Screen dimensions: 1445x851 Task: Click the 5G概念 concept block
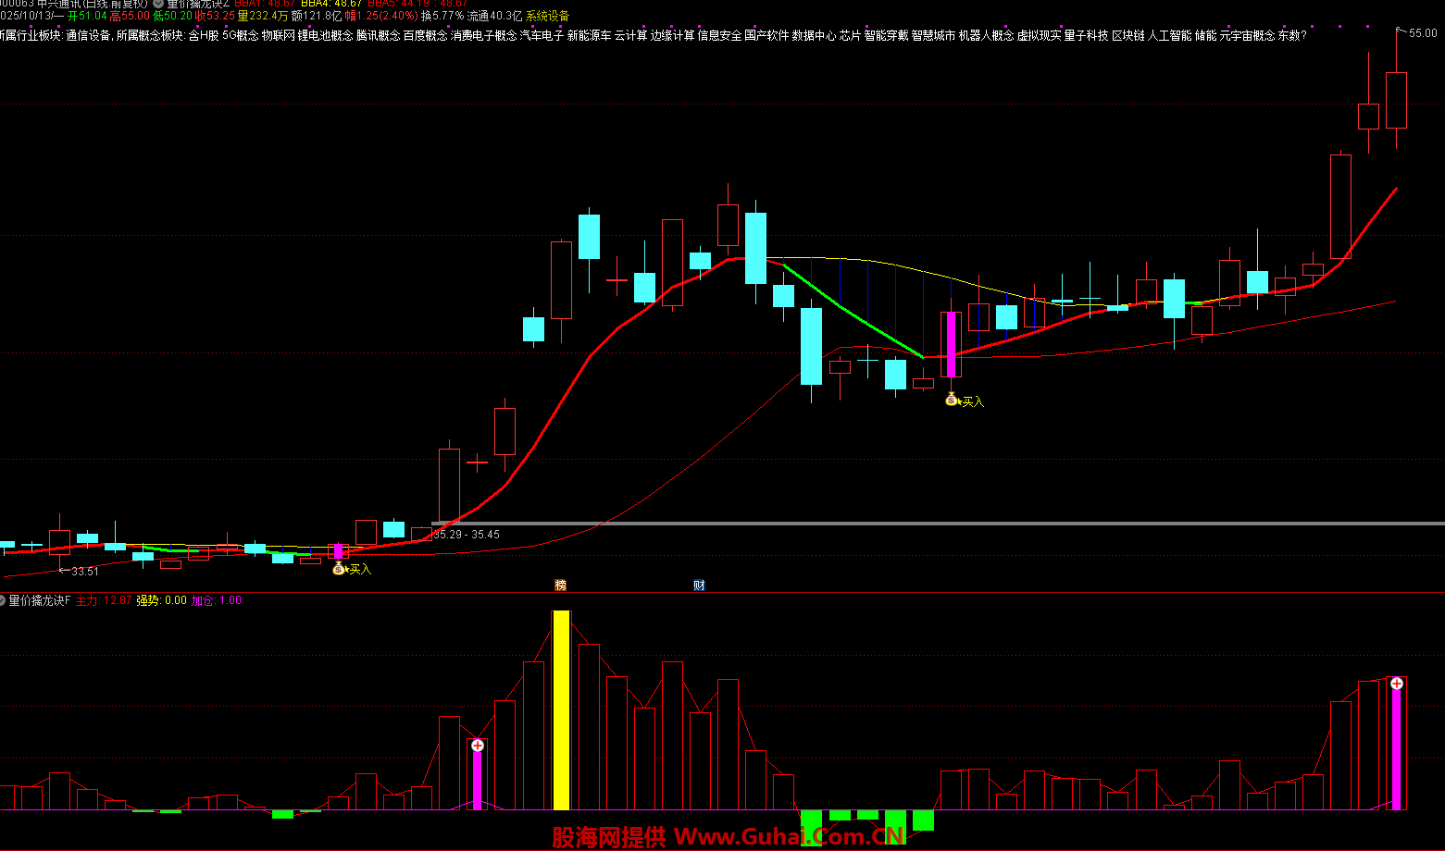(241, 35)
